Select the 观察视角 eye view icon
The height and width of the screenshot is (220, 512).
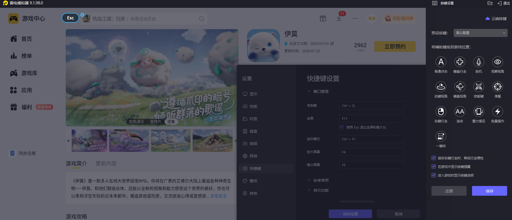[498, 62]
